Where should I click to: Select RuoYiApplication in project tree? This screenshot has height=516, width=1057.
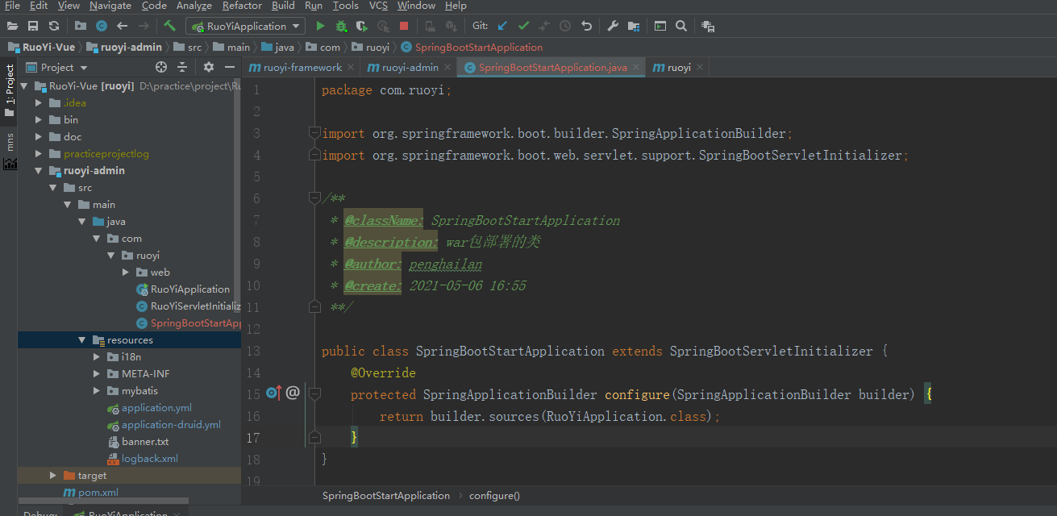tap(183, 289)
